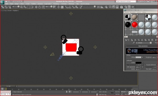Toggle Angle Snap
Screen dimensions: 158x96
(70, 7)
